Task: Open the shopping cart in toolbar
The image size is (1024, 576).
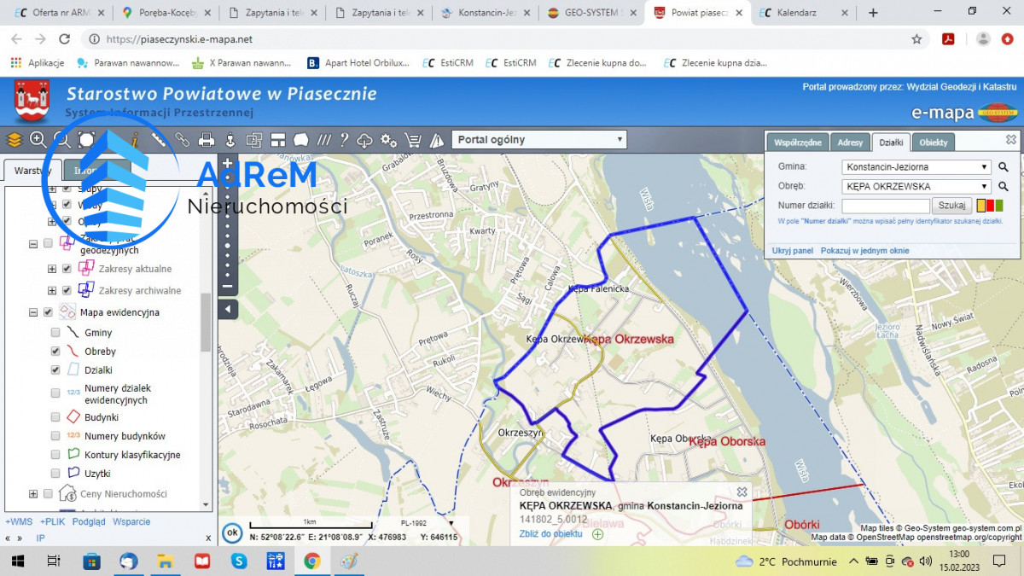Action: click(x=413, y=140)
